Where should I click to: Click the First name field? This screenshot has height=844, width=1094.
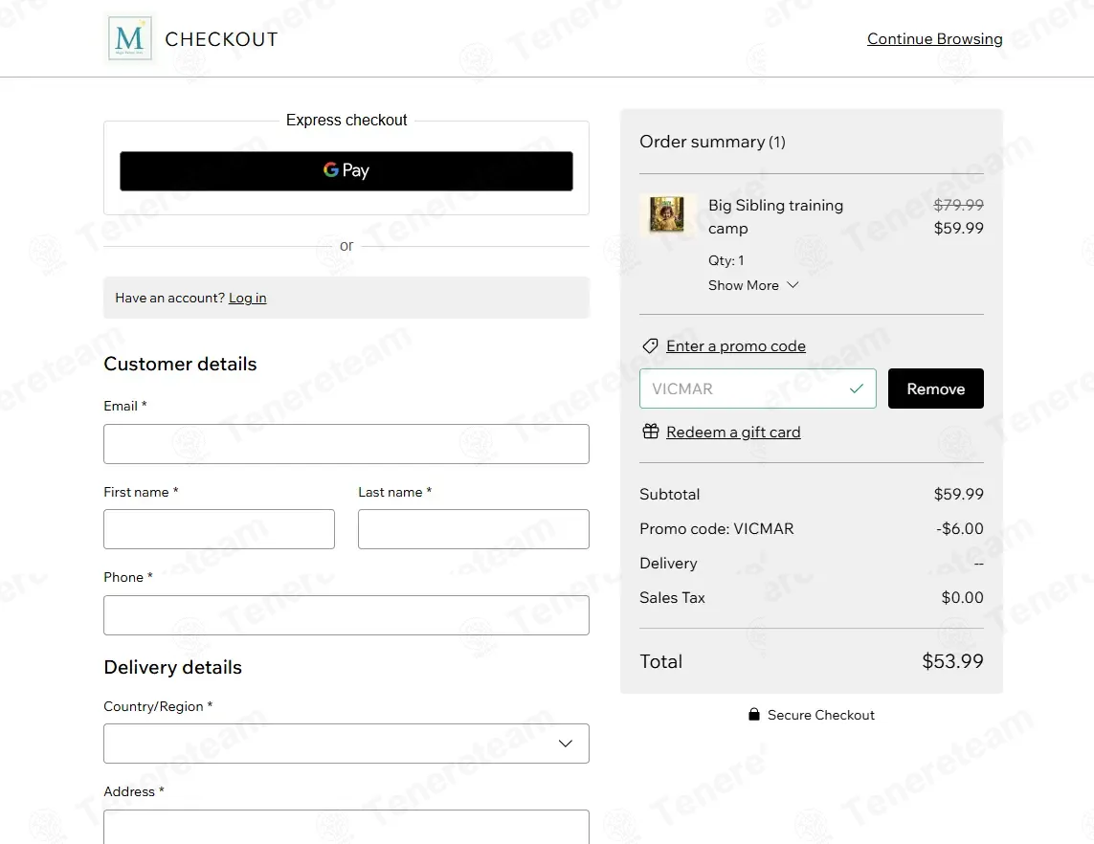tap(218, 529)
